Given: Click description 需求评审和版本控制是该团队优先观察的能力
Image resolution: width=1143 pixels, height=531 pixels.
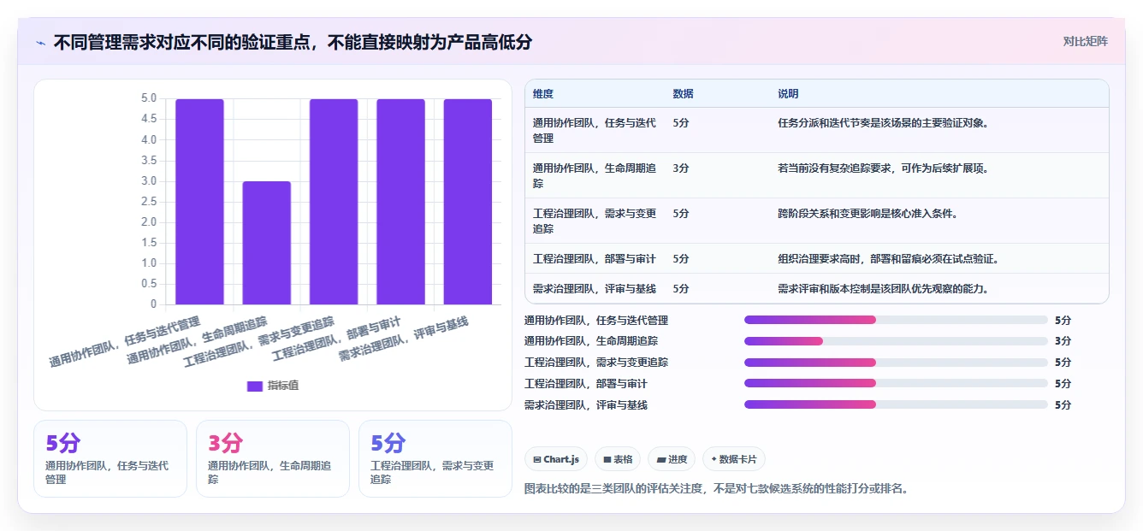Looking at the screenshot, I should tap(884, 288).
